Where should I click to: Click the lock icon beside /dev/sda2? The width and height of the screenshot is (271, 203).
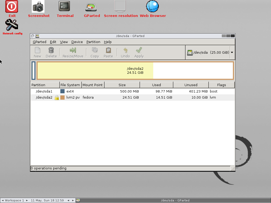pyautogui.click(x=57, y=98)
